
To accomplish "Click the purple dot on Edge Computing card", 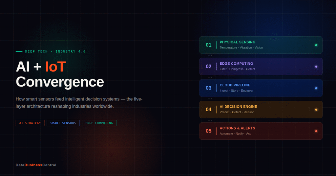I will click(316, 67).
